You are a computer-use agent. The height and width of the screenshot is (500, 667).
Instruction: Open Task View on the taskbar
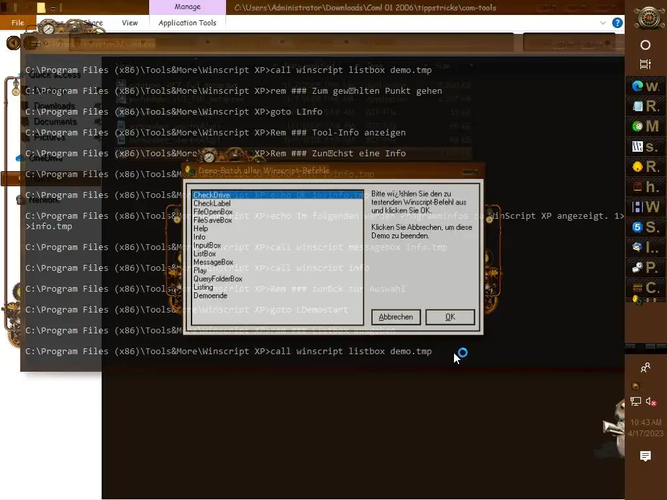[646, 64]
